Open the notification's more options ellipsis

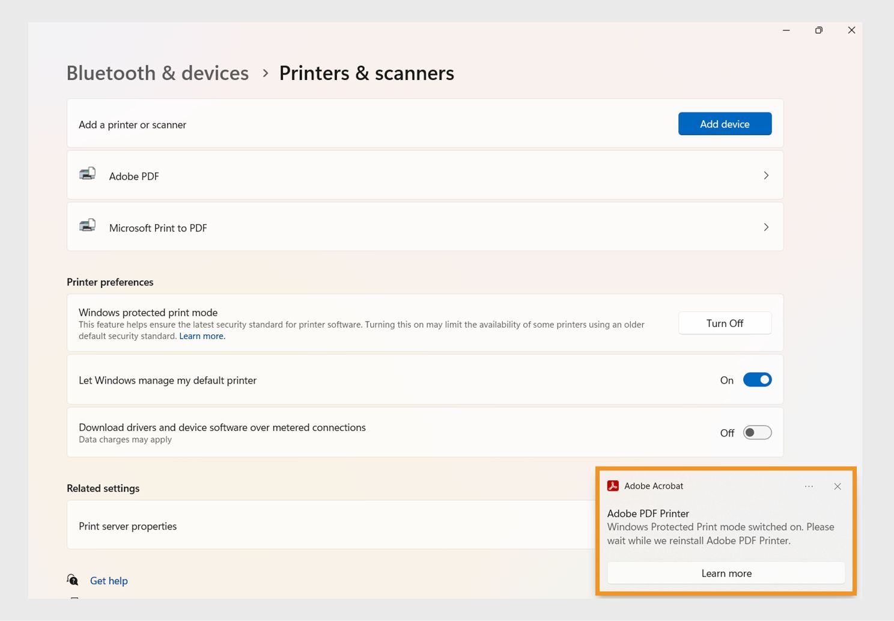(x=809, y=486)
